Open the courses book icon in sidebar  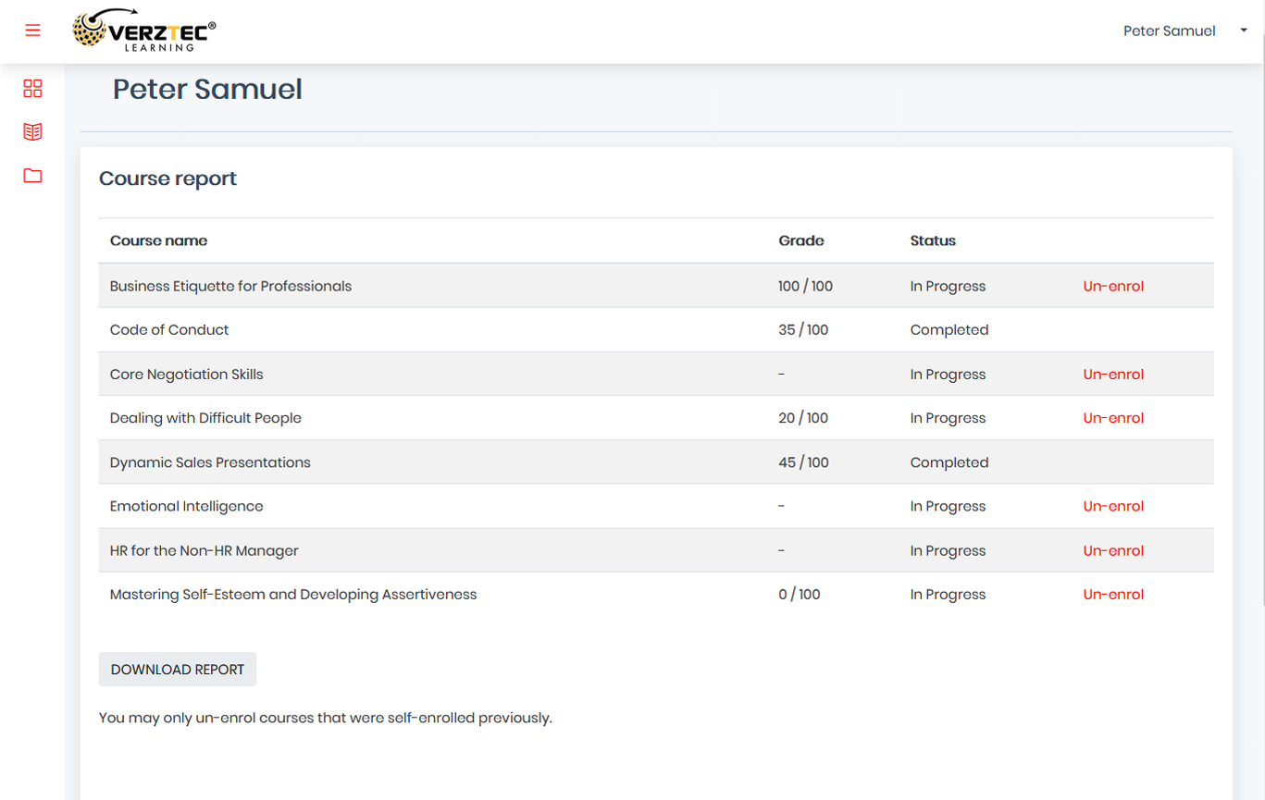(x=32, y=132)
